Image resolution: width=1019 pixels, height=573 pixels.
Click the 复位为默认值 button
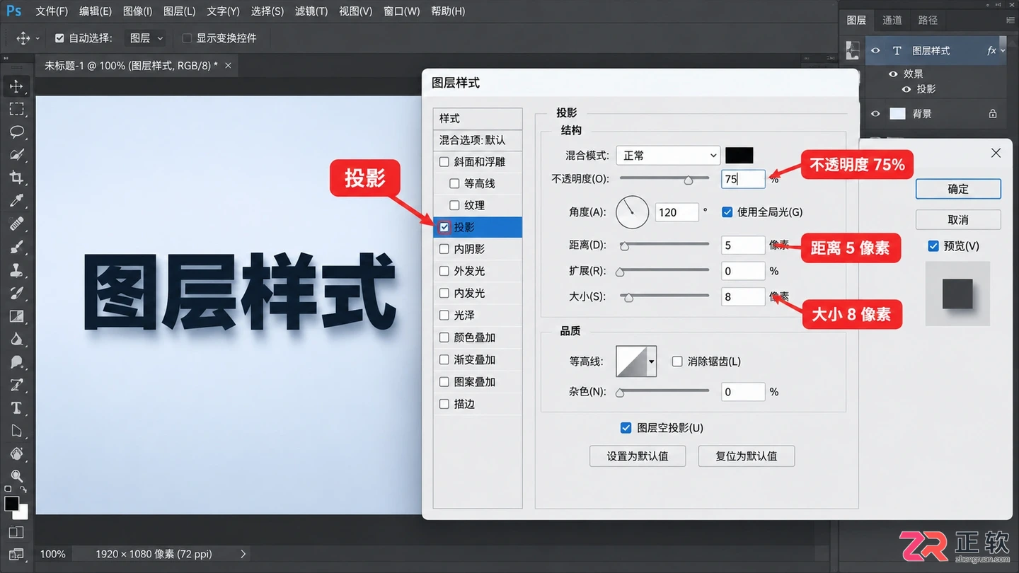point(746,456)
